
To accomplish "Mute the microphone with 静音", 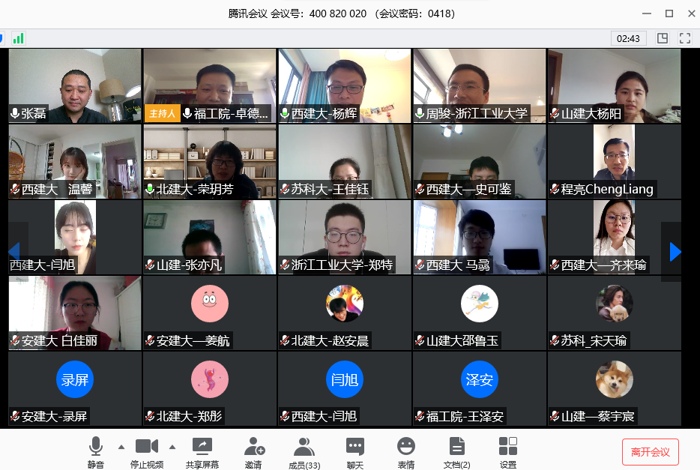I will click(96, 452).
